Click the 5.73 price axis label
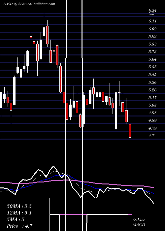The image size is (165, 231). coord(152,52)
